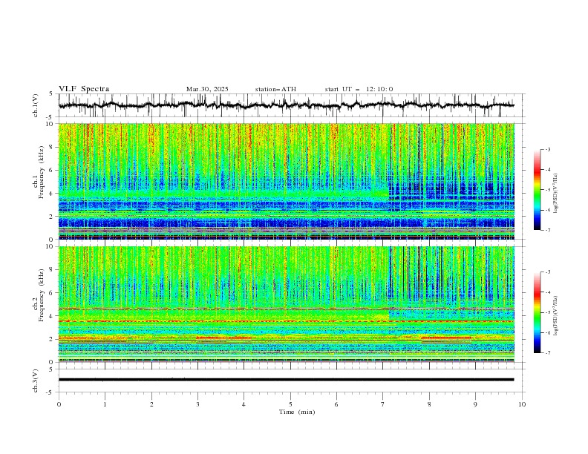
Task: Click the ch.3 flat voltage trace
Action: click(286, 380)
